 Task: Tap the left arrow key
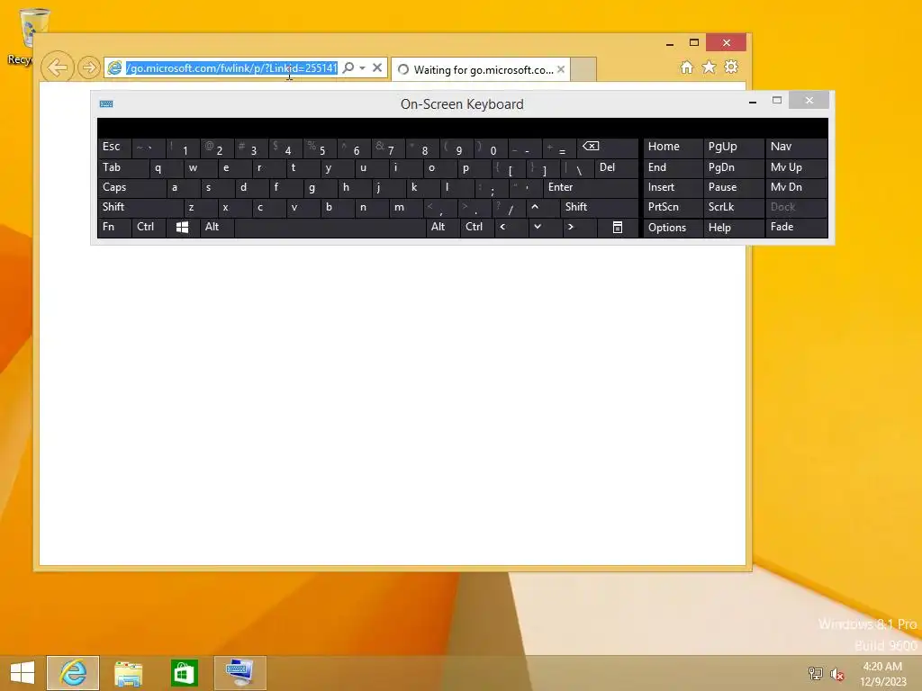coord(511,228)
